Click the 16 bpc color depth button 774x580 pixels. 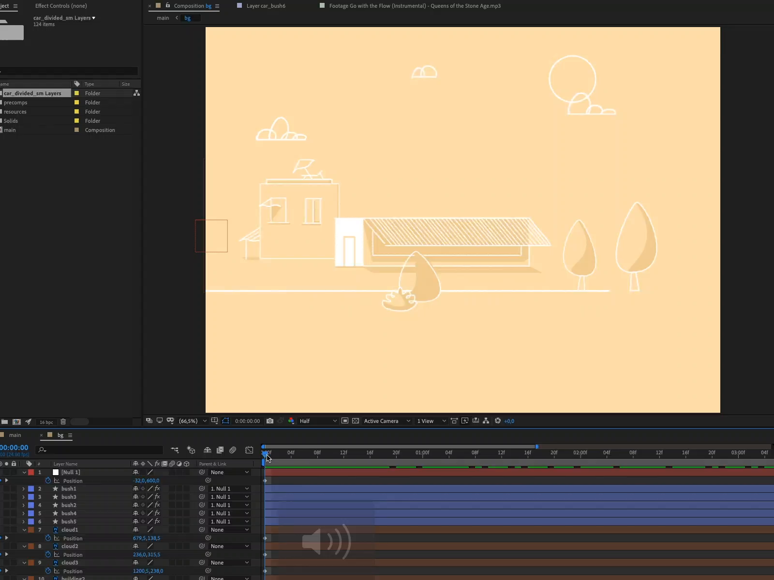coord(46,422)
